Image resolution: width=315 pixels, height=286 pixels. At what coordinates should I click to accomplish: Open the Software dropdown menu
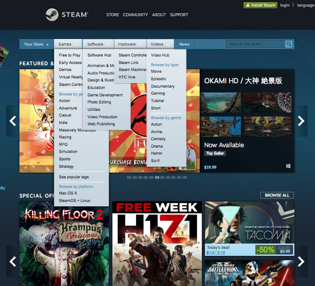98,44
